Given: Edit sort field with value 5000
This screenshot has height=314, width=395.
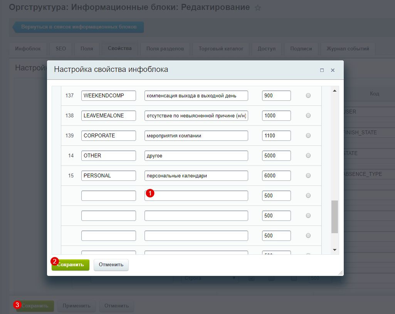Looking at the screenshot, I should tap(276, 155).
